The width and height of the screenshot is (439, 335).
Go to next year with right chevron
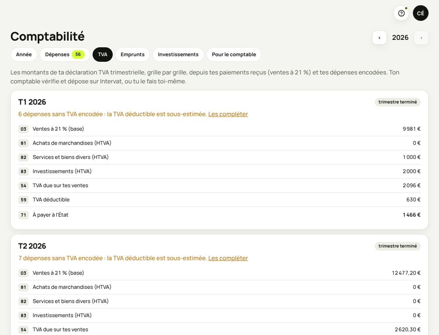(421, 38)
